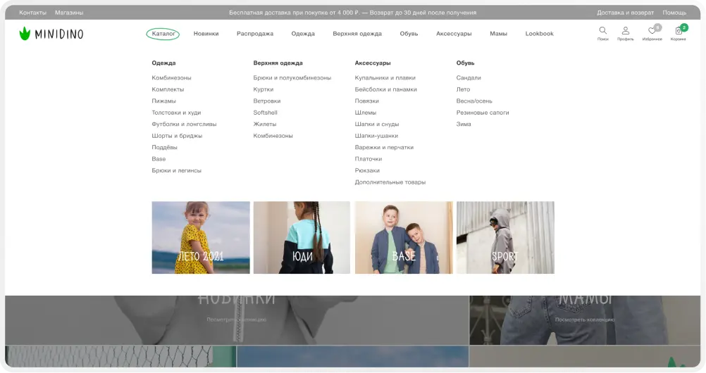Open the shopping cart icon
The image size is (706, 373).
tap(679, 32)
